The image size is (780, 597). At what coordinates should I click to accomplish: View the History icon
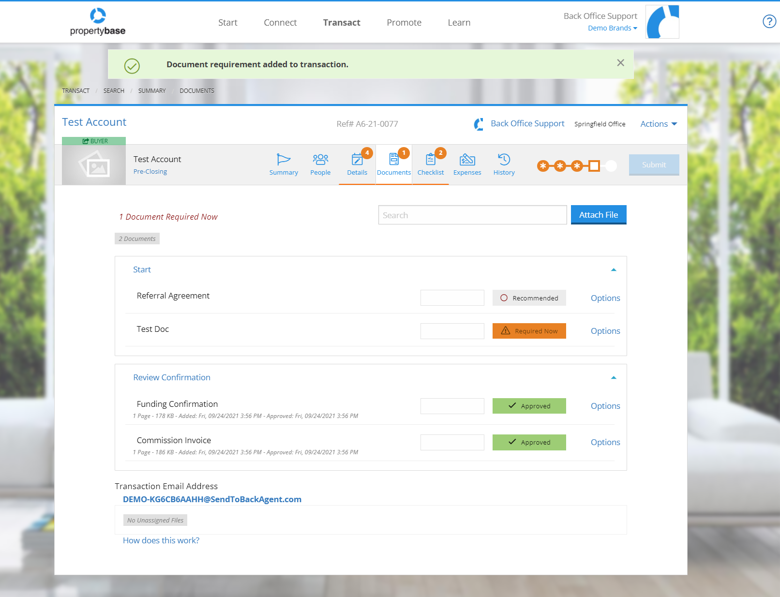[504, 160]
